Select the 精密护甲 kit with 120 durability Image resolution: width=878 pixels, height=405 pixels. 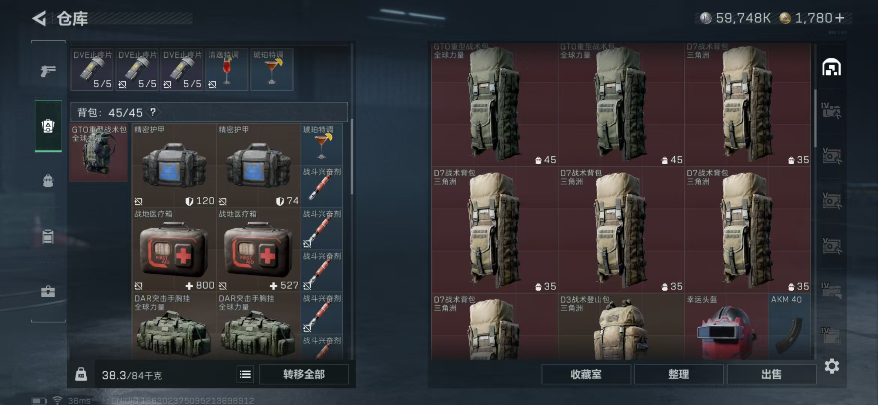pyautogui.click(x=174, y=165)
